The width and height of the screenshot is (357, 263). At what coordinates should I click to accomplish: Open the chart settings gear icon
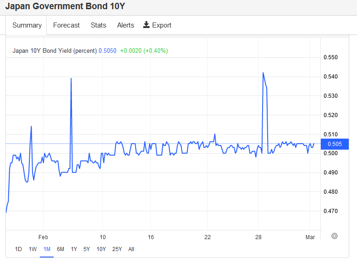334,236
